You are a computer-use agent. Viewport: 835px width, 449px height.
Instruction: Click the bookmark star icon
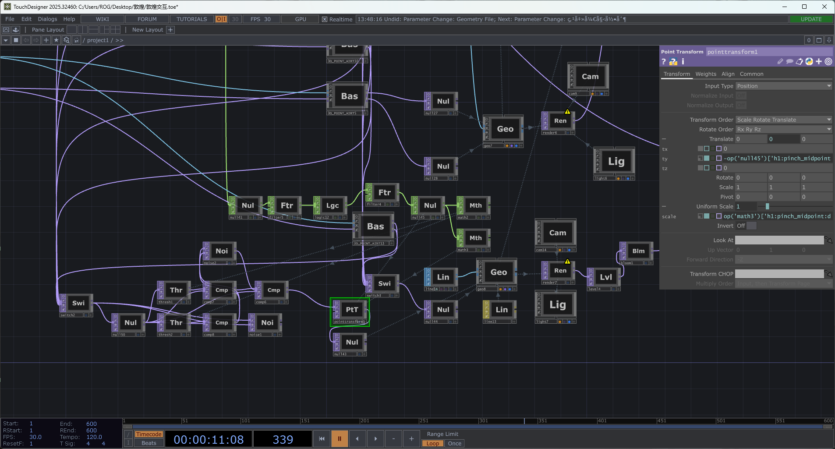coord(56,40)
